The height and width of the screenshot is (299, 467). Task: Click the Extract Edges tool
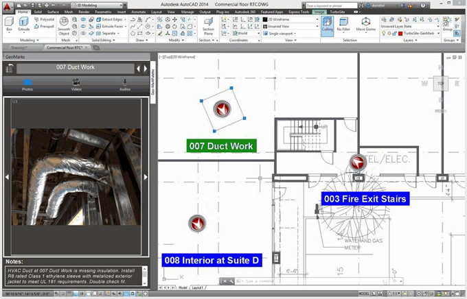pos(110,19)
